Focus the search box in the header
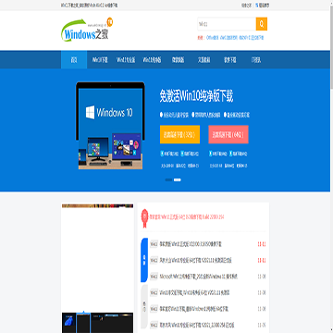The image size is (333, 333). click(227, 24)
